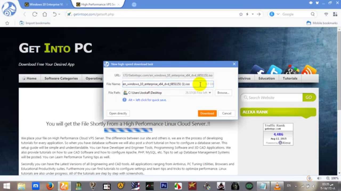Close the download dialog with X

tap(234, 64)
